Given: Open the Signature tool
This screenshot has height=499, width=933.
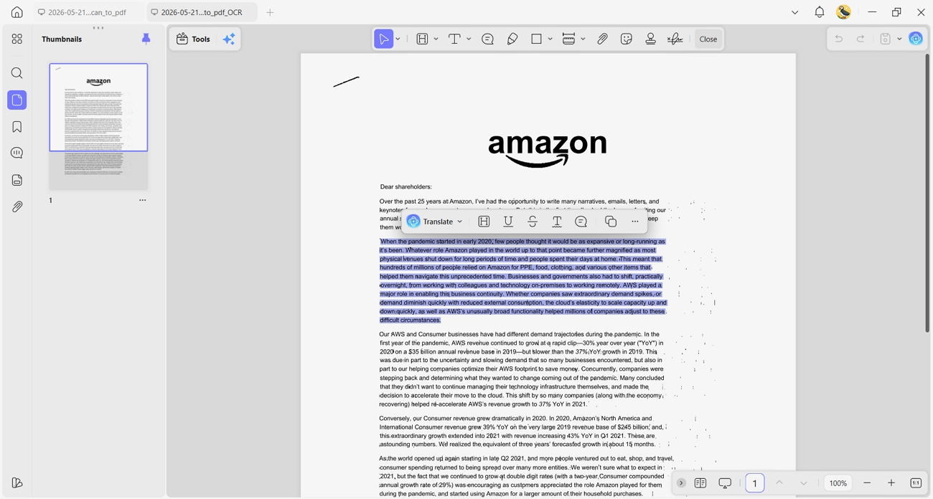Looking at the screenshot, I should [x=675, y=39].
